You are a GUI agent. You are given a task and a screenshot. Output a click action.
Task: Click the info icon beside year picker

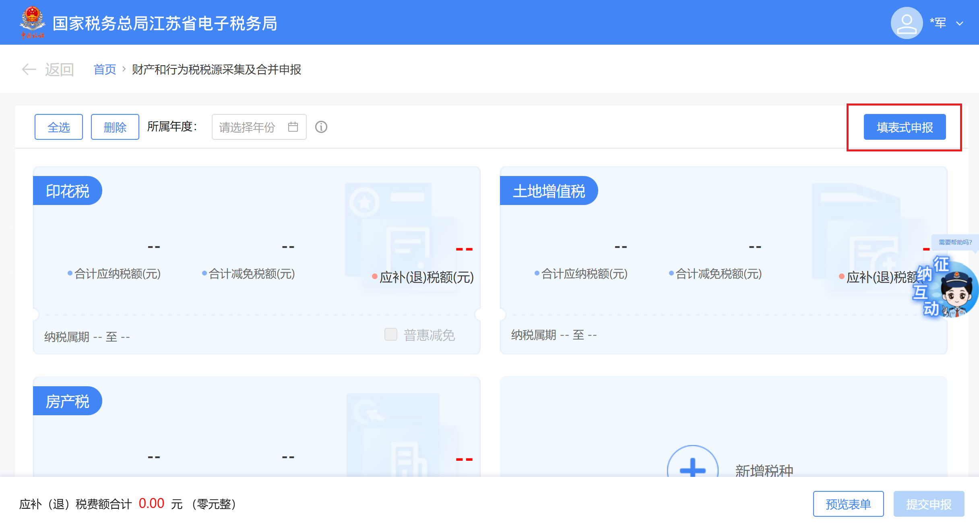(321, 127)
